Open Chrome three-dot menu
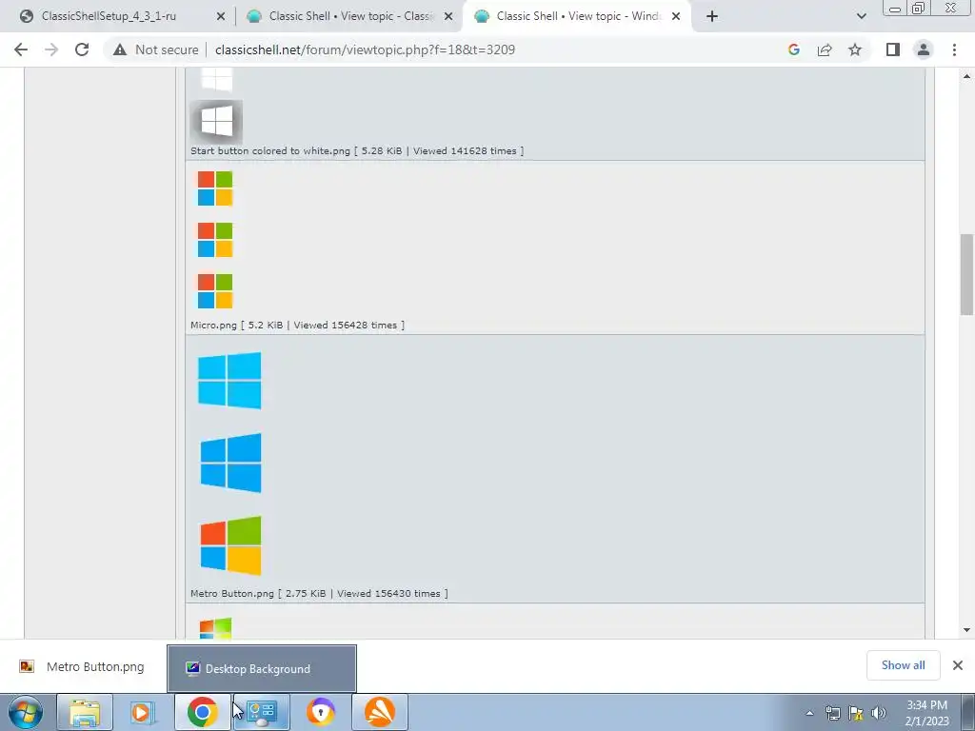This screenshot has width=975, height=731. tap(954, 49)
